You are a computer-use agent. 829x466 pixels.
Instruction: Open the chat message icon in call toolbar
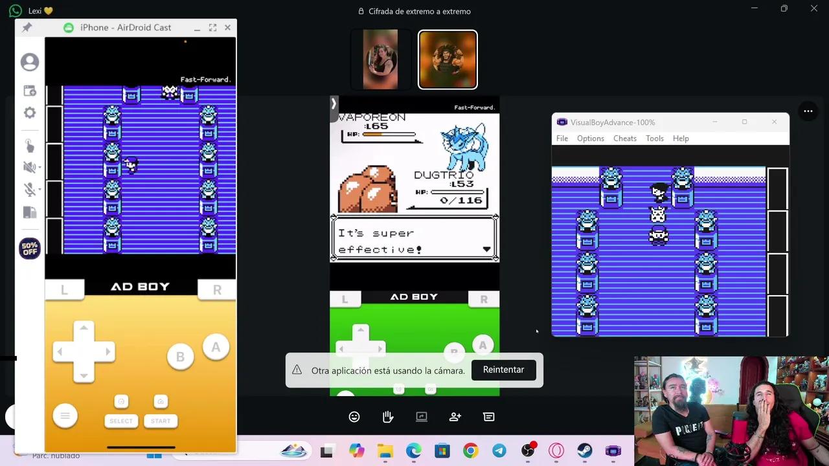[489, 417]
